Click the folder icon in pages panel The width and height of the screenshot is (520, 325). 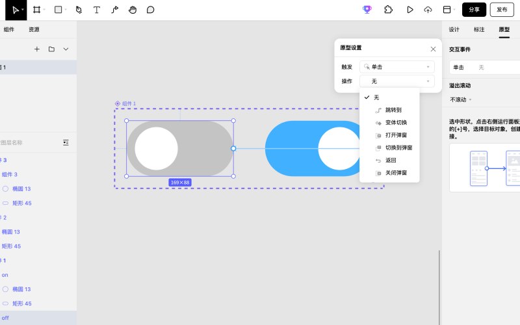click(51, 49)
